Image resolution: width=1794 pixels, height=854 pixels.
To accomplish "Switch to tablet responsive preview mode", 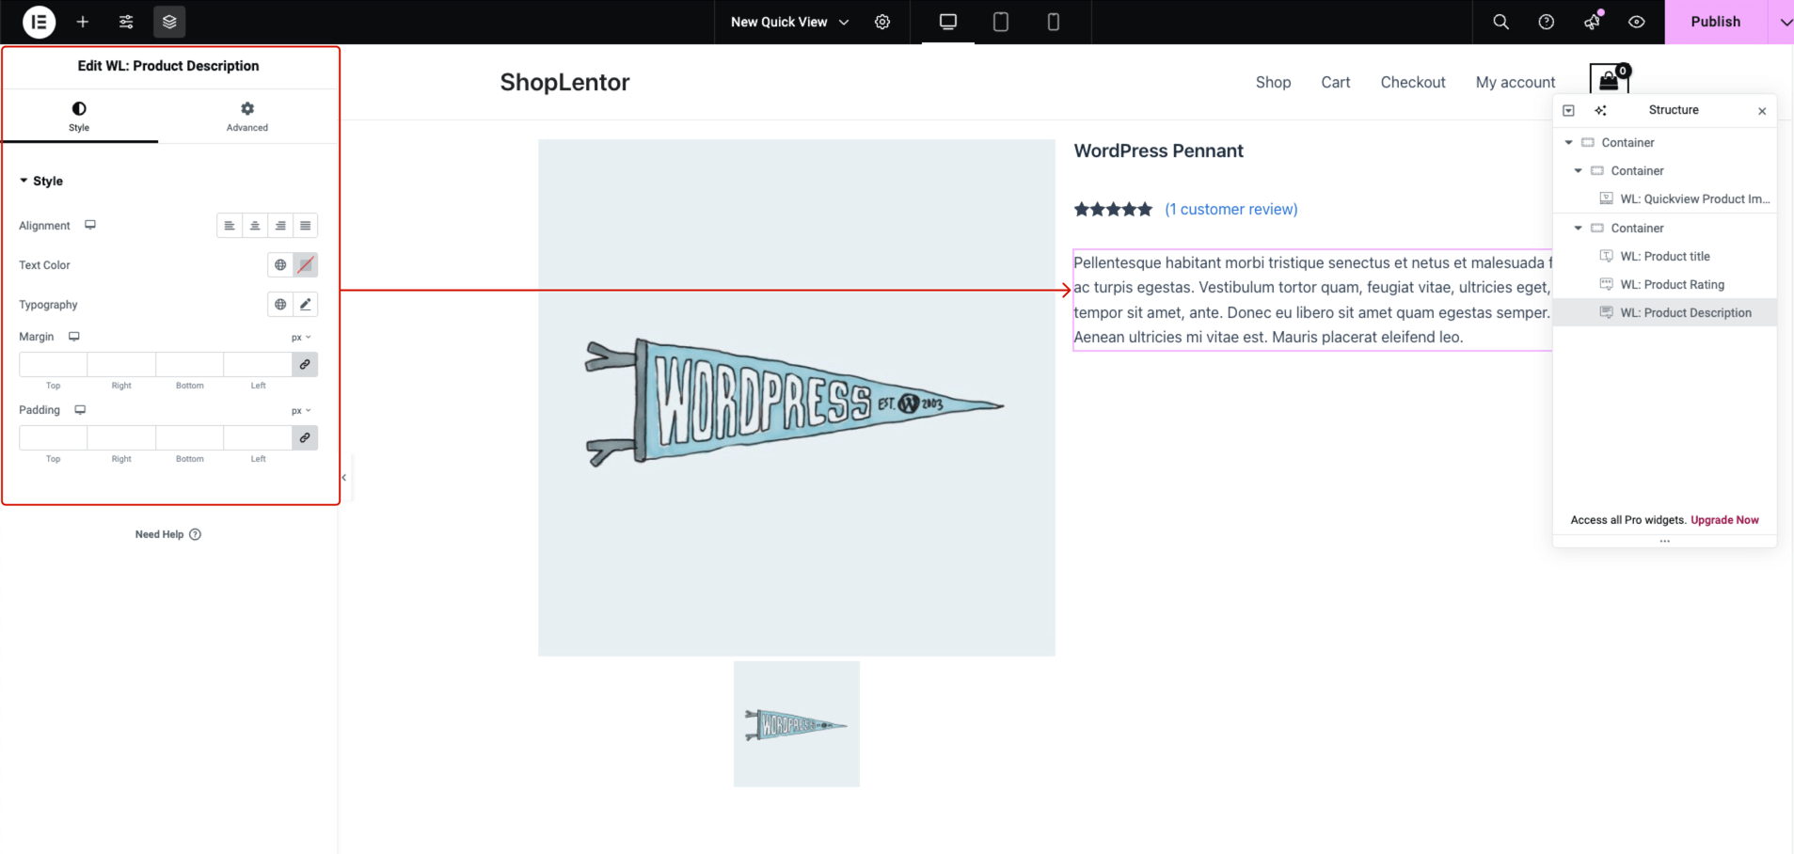I will (x=1000, y=22).
